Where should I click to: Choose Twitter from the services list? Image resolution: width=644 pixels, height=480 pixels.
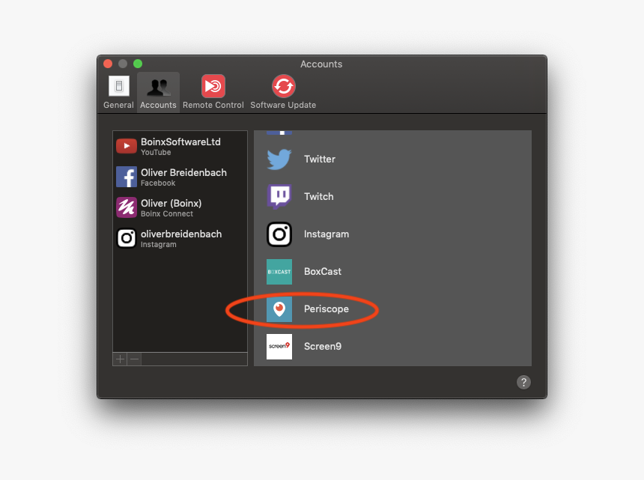click(320, 160)
